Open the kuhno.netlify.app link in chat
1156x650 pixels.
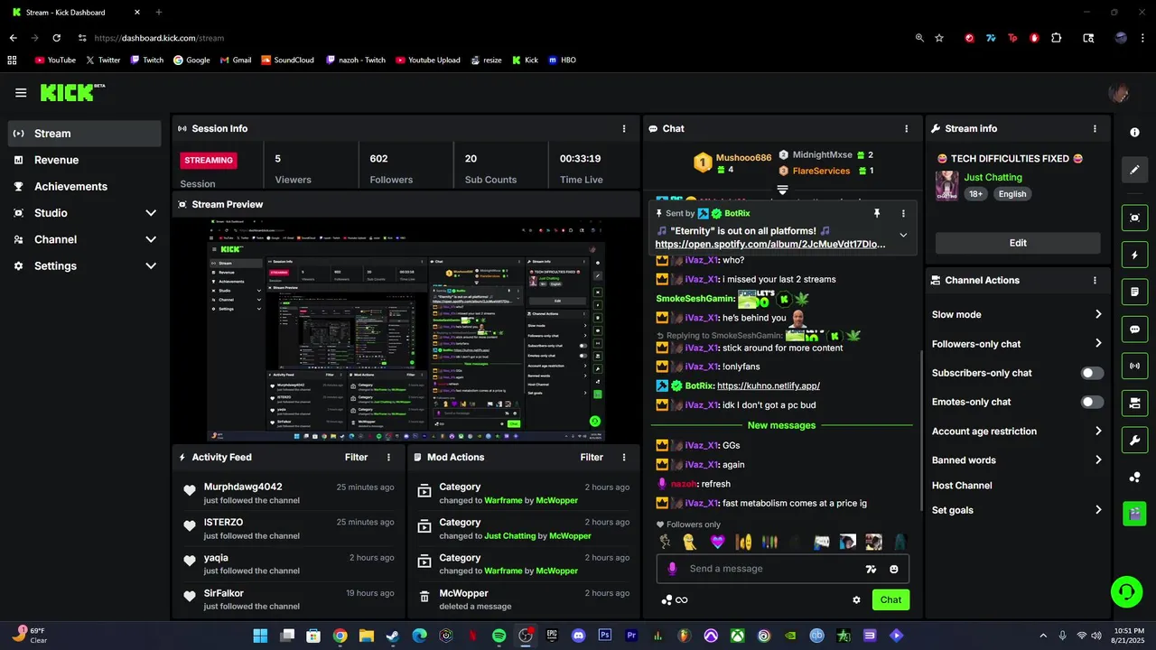point(769,385)
